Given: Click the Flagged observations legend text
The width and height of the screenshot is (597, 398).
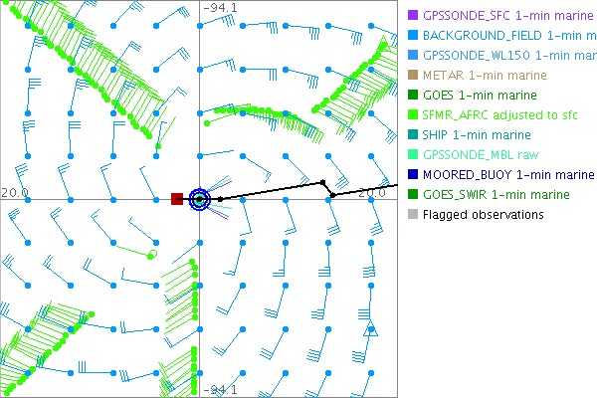Looking at the screenshot, I should 484,214.
